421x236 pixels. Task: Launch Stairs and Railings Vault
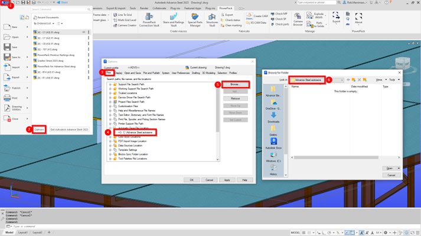click(174, 19)
